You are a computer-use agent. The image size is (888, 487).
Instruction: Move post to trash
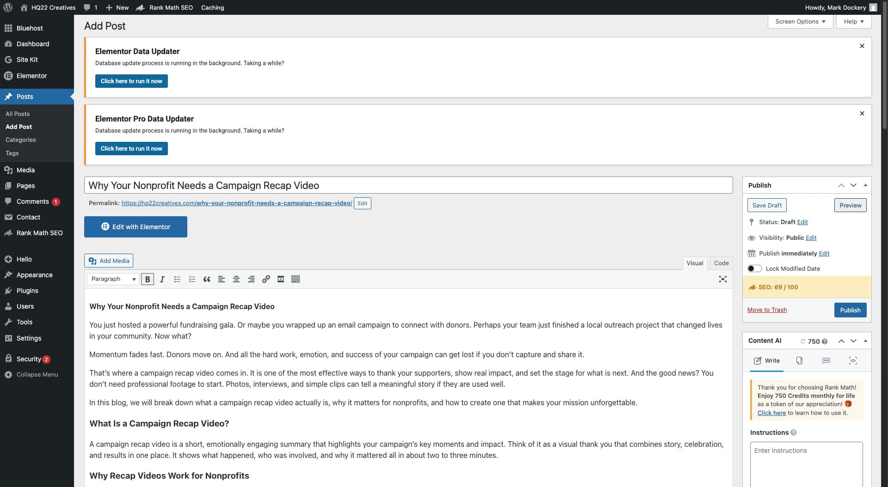click(767, 310)
